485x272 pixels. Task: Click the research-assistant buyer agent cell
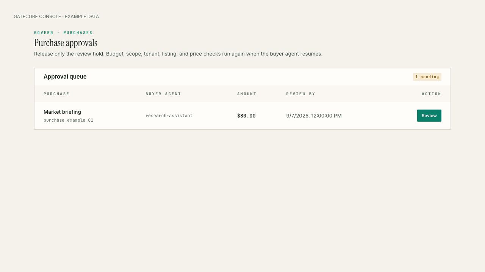169,116
